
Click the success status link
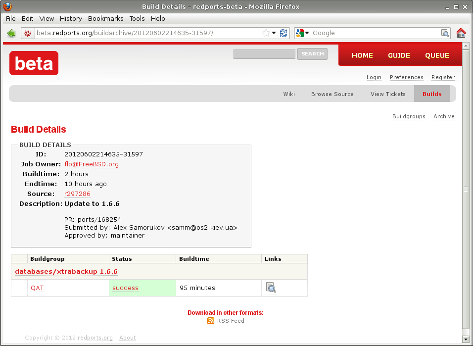pos(125,288)
